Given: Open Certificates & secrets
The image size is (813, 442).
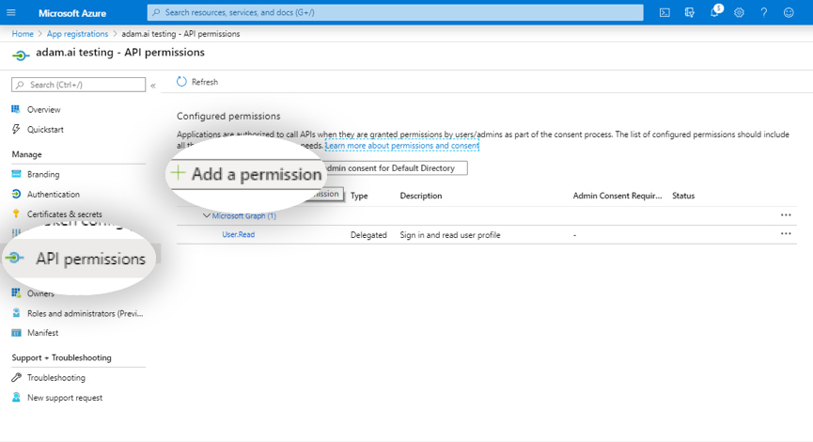Looking at the screenshot, I should click(64, 213).
